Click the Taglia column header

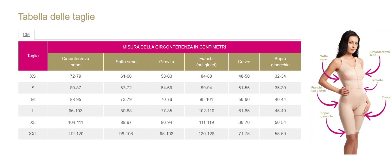pos(33,56)
